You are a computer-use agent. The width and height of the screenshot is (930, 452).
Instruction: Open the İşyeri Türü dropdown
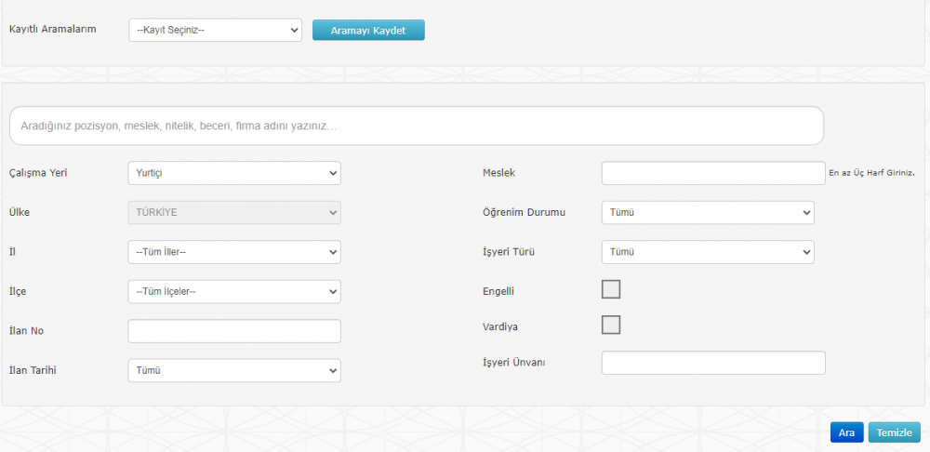(x=708, y=252)
